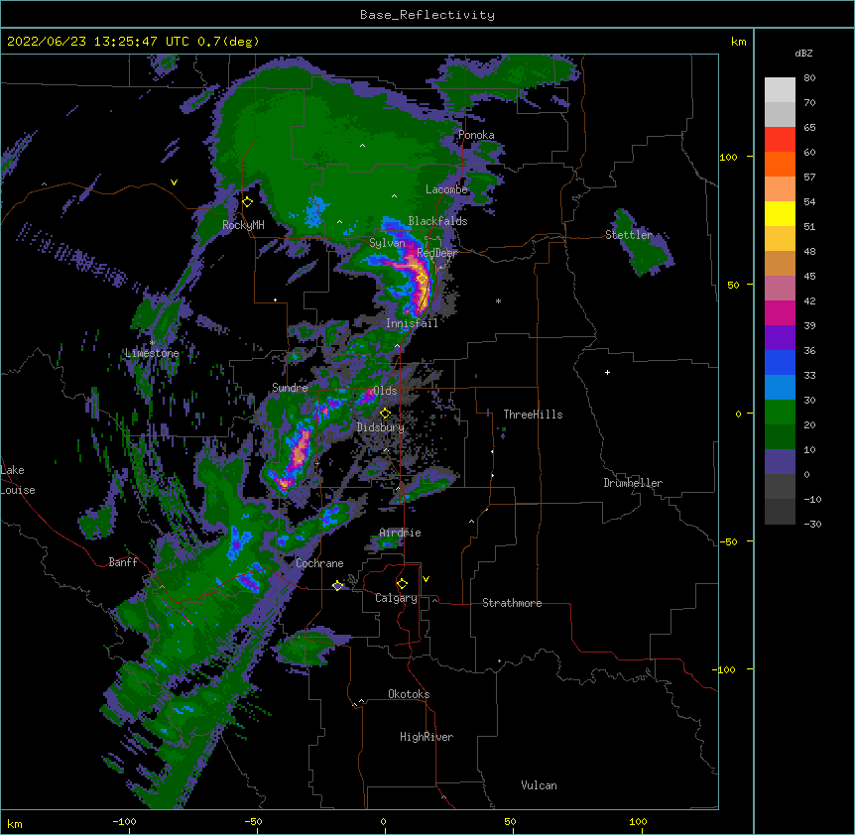Click the 45 value in the legend
This screenshot has width=855, height=835.
tap(809, 277)
